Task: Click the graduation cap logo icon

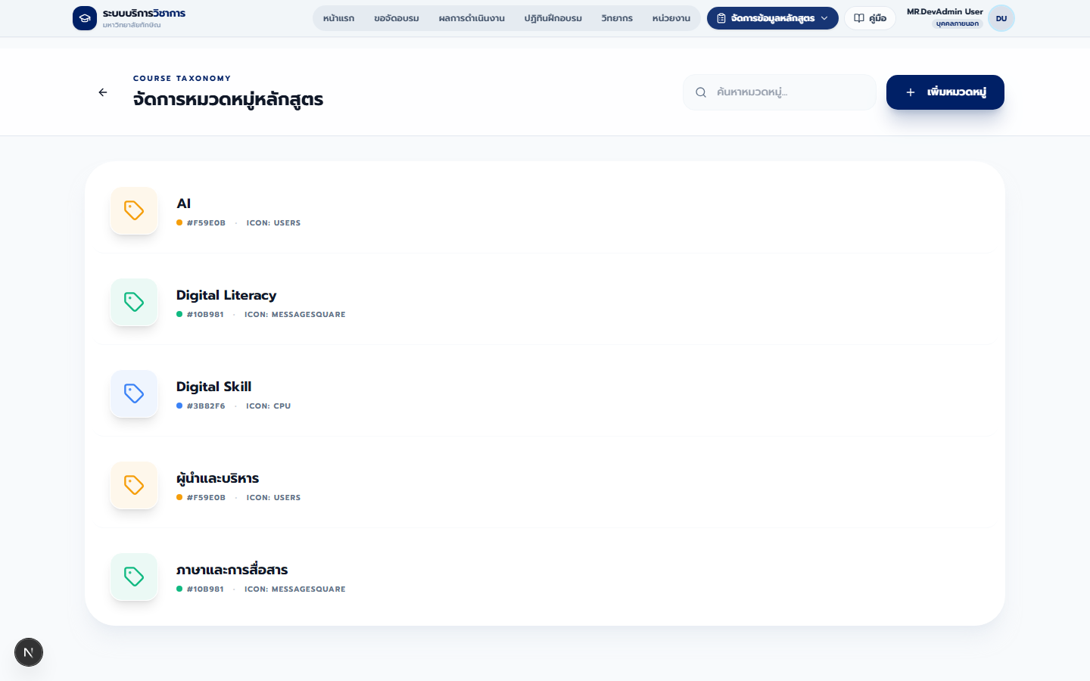Action: point(85,18)
